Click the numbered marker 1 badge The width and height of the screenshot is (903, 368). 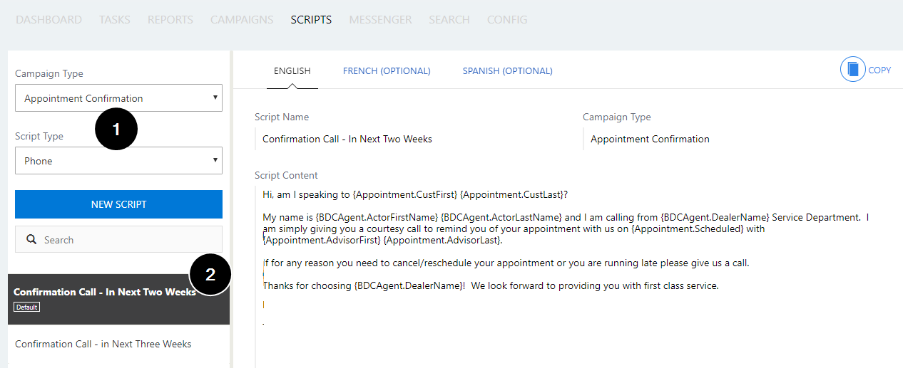(x=116, y=130)
